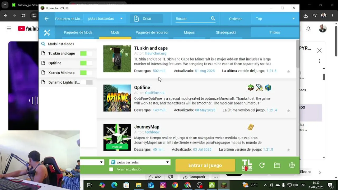Click Optifine's creeper face category icon
Image resolution: width=338 pixels, height=190 pixels.
251,88
